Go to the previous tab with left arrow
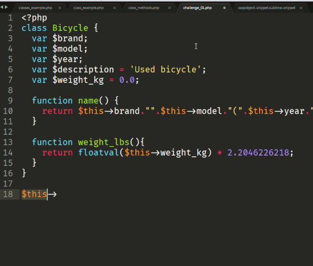313x266 pixels. [2, 7]
